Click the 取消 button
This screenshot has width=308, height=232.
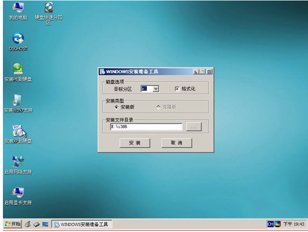click(x=176, y=143)
